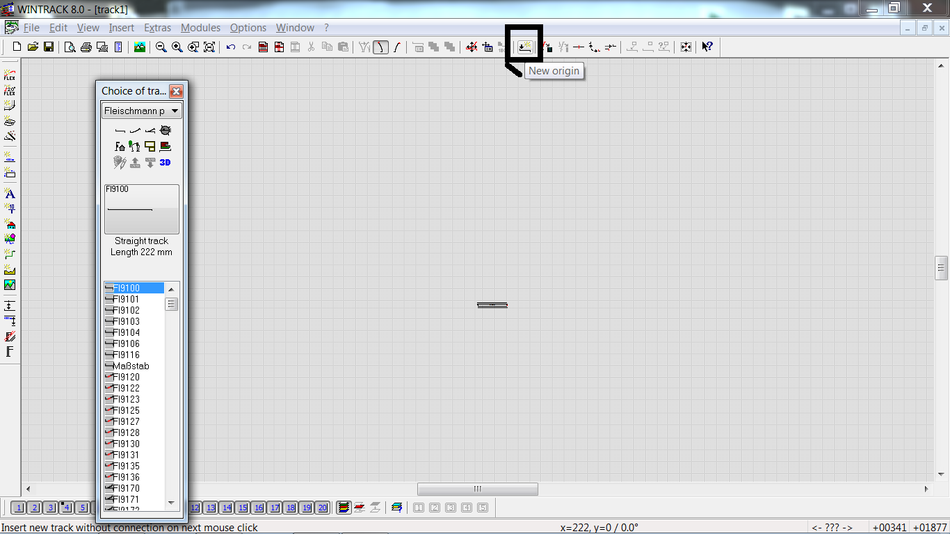The width and height of the screenshot is (950, 534).
Task: Open the Fleischmann track library dropdown
Action: coord(142,111)
